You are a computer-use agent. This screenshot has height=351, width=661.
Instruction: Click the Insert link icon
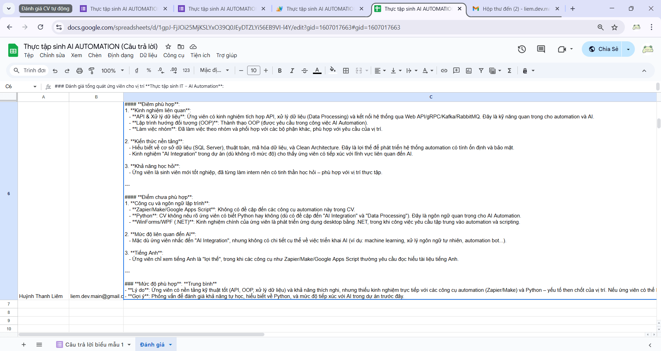pos(444,71)
